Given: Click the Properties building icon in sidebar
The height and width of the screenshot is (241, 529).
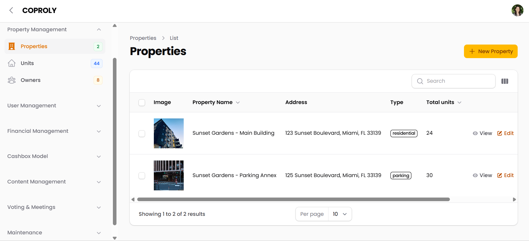Looking at the screenshot, I should pyautogui.click(x=12, y=46).
